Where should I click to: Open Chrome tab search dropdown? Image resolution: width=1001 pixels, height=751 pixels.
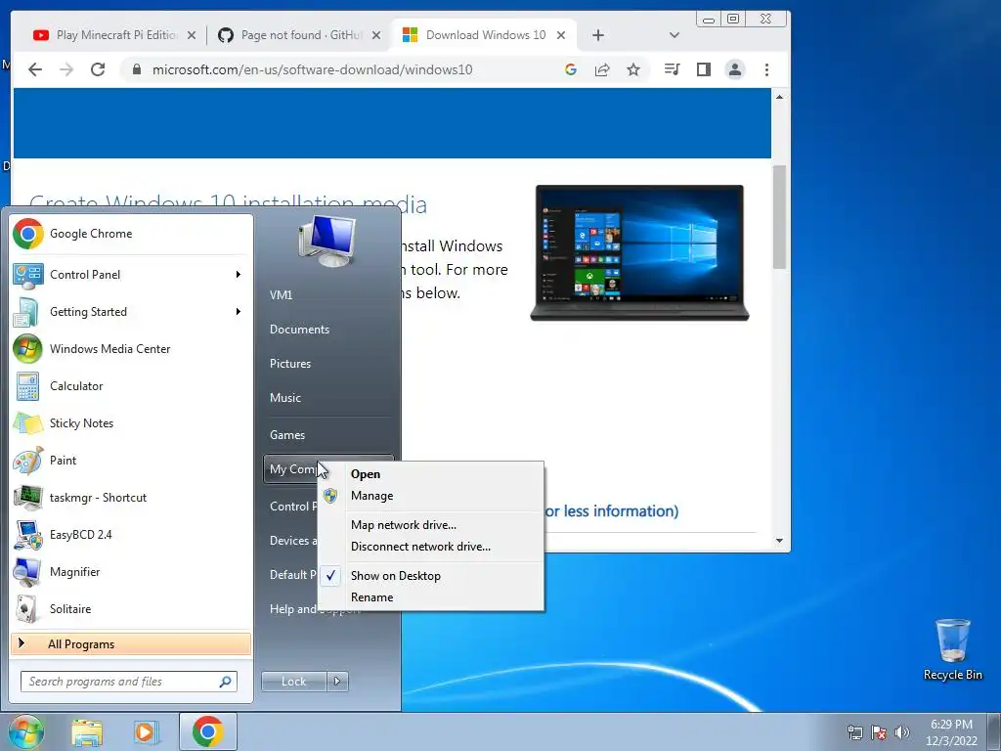point(675,35)
